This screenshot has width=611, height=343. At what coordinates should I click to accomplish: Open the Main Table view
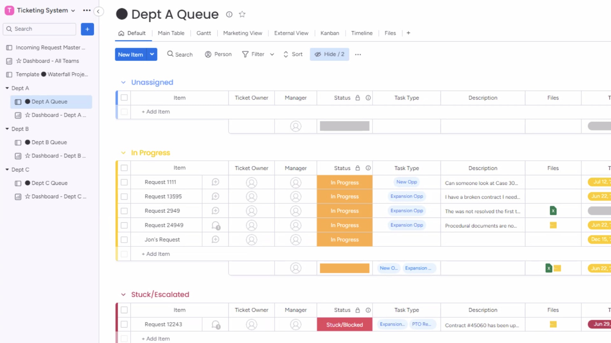171,33
